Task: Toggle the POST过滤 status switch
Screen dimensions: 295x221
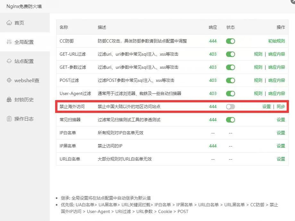Action: pyautogui.click(x=231, y=81)
